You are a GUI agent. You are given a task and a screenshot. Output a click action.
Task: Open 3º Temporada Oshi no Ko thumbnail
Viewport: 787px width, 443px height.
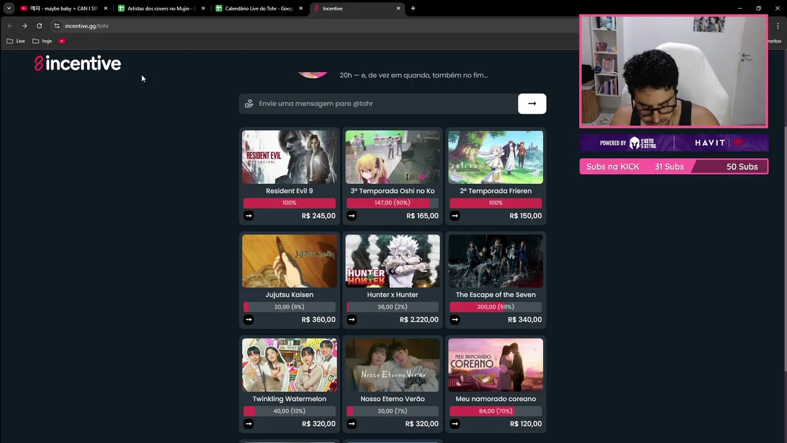point(392,157)
